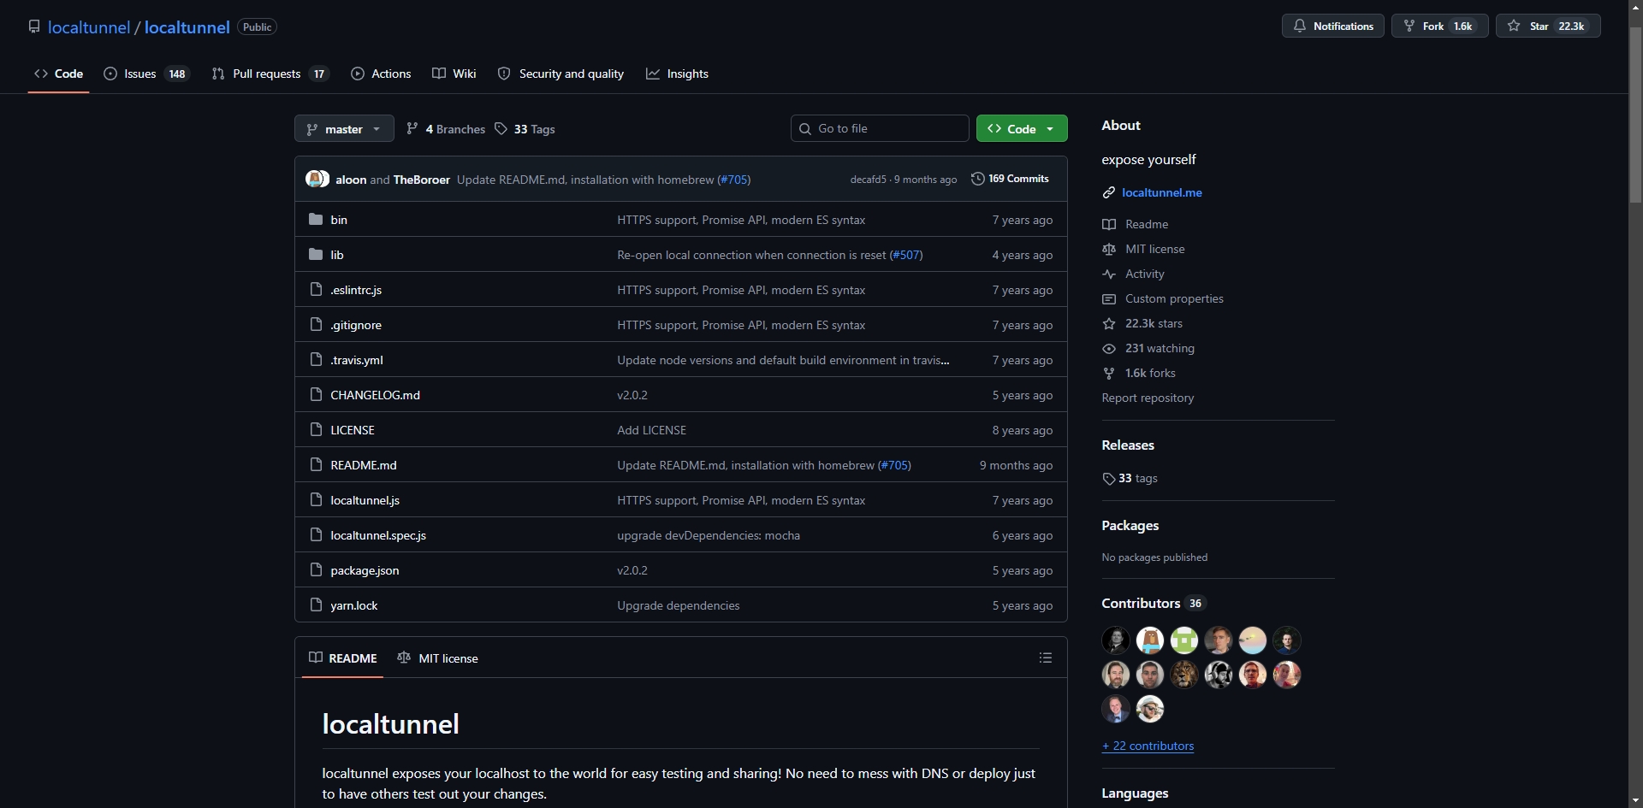The image size is (1643, 808).
Task: Open the README outline icon
Action: 1045,658
